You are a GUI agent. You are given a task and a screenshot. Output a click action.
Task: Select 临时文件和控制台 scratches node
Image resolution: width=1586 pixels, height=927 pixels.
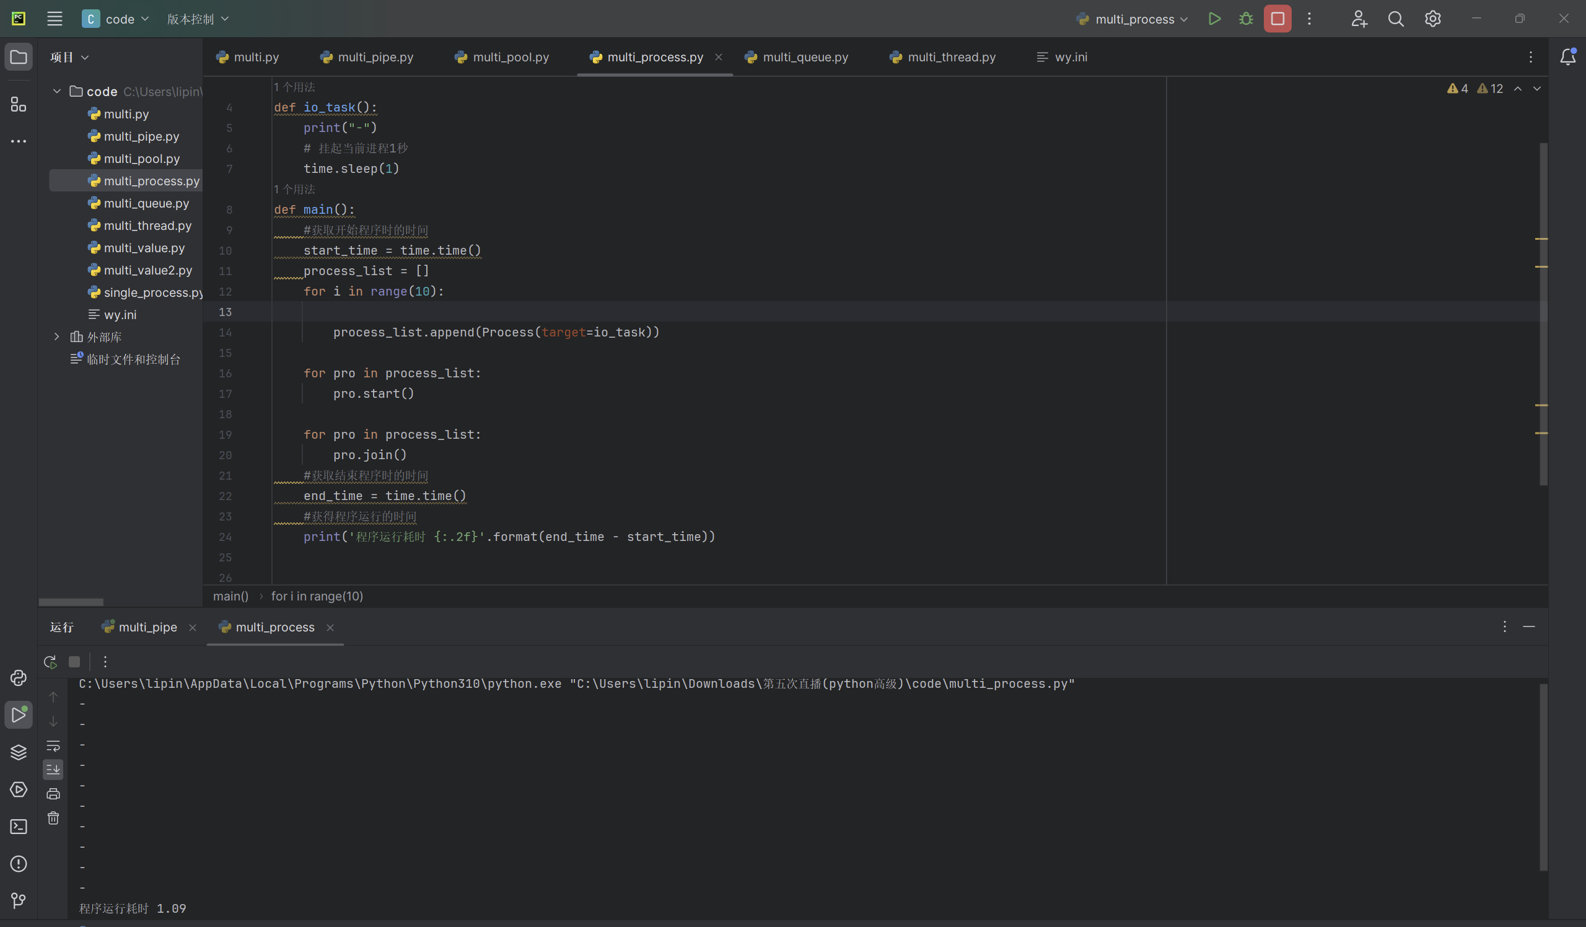tap(126, 359)
